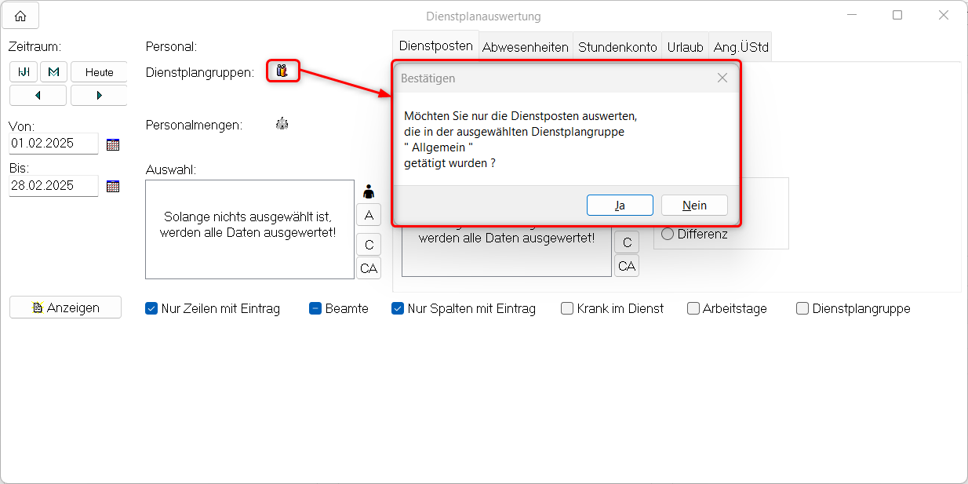Uncheck Nur Zeilen mit Eintrag
968x484 pixels.
[x=152, y=309]
